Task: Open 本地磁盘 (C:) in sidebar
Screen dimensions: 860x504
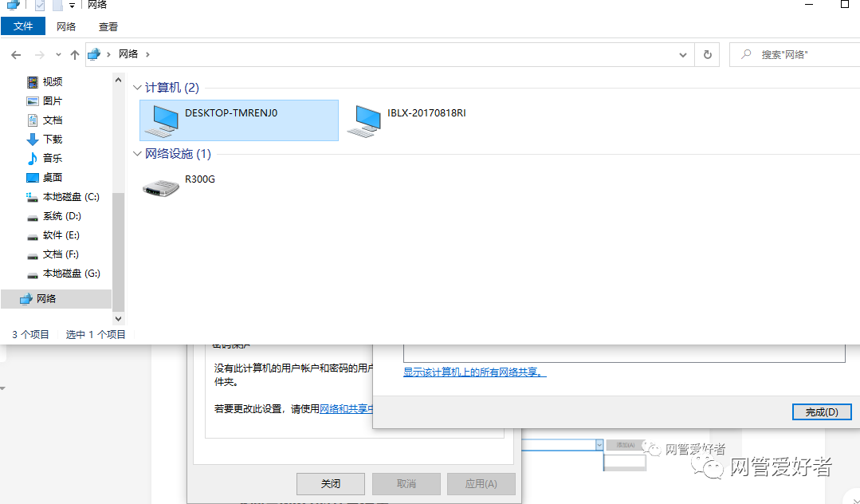Action: pos(70,197)
